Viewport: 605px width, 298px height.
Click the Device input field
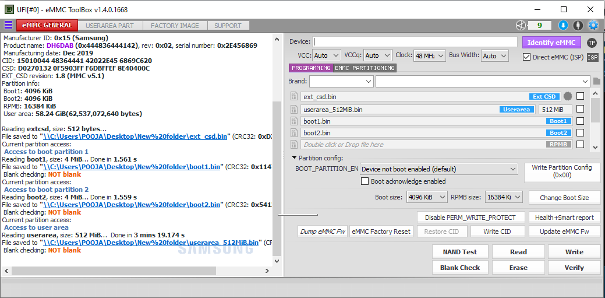(415, 42)
